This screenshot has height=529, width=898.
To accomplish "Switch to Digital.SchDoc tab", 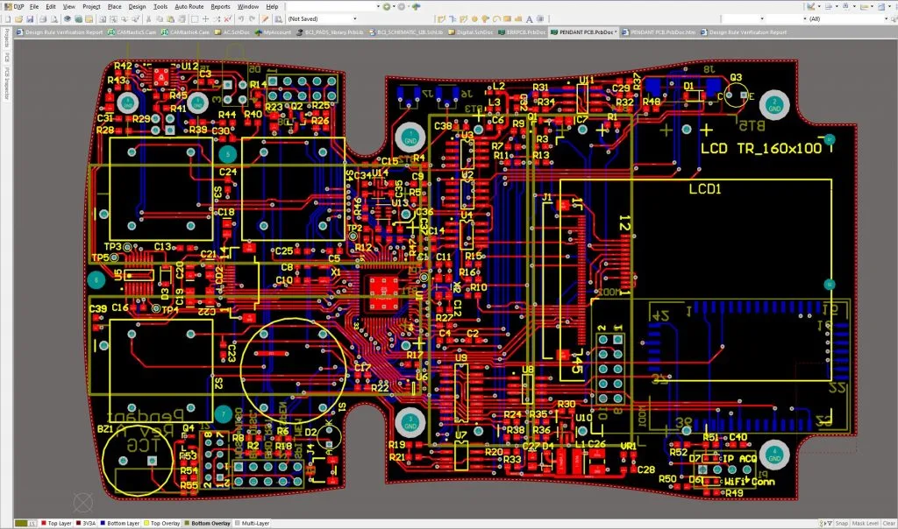I will pyautogui.click(x=471, y=32).
